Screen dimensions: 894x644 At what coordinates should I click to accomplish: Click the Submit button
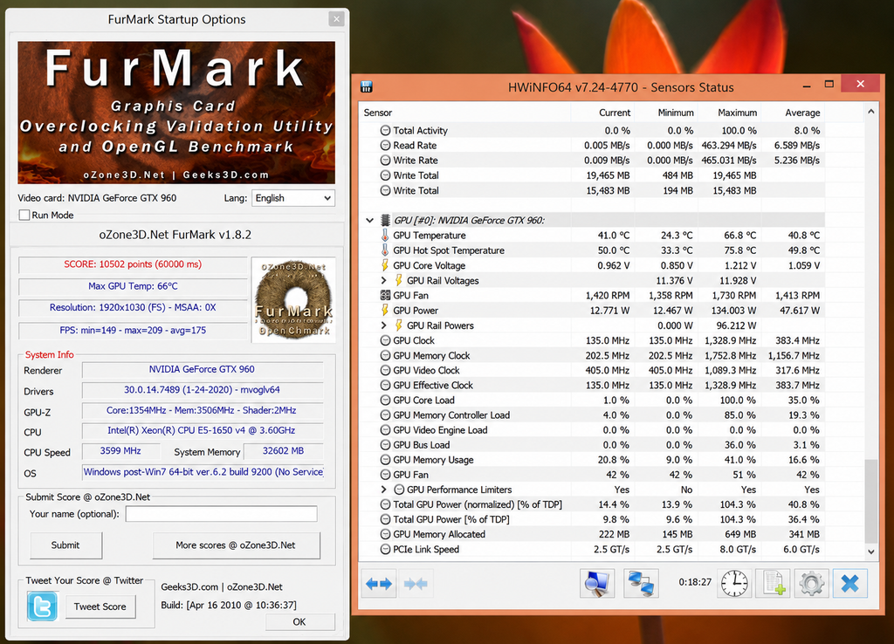[x=65, y=545]
